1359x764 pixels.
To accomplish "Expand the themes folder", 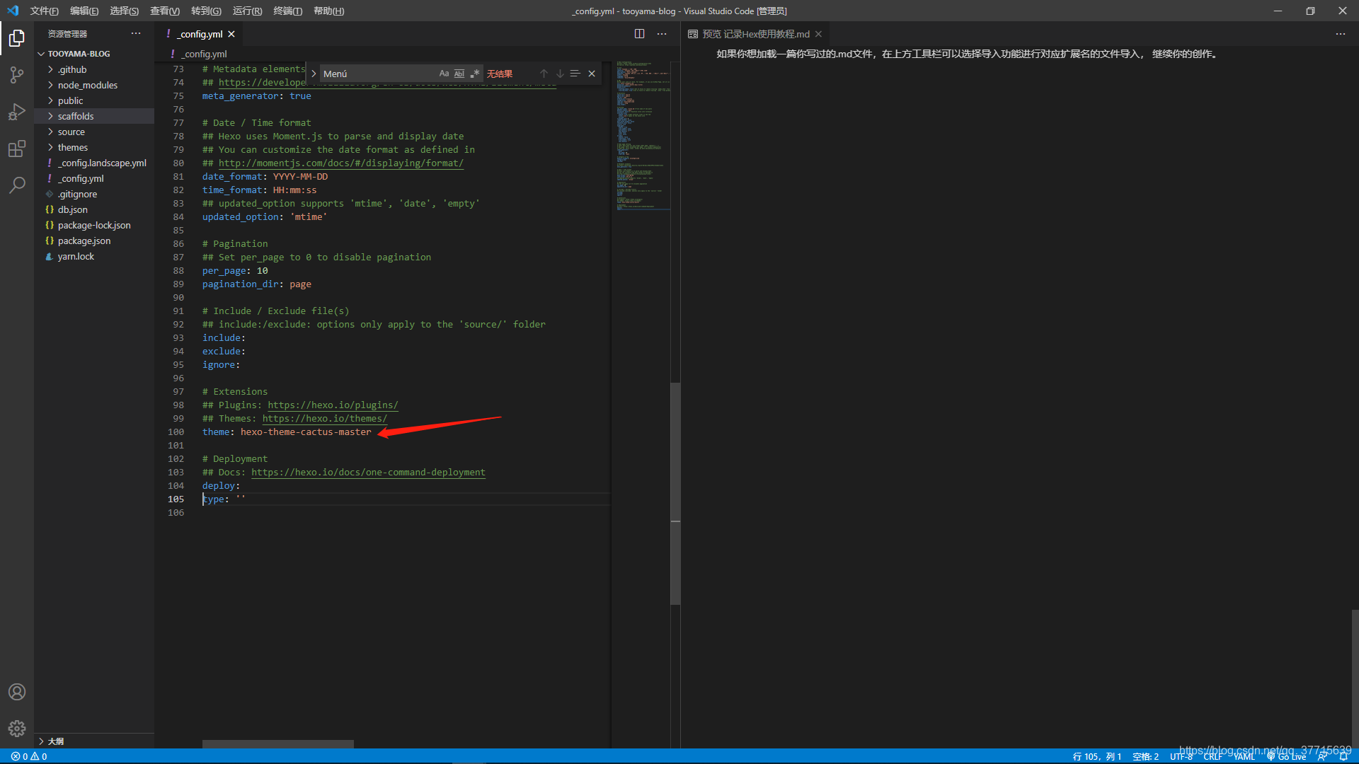I will [73, 147].
